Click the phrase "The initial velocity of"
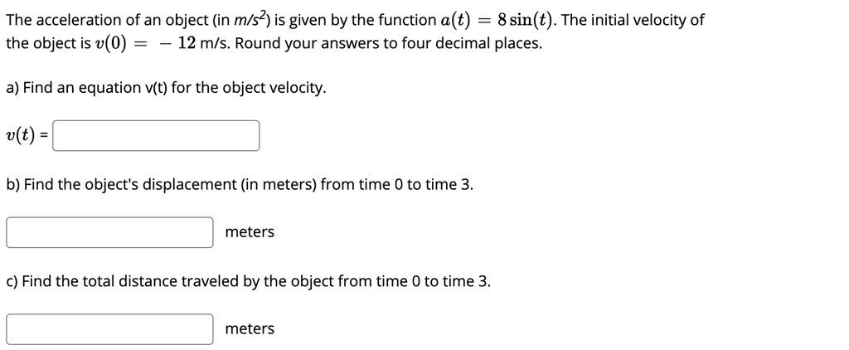Viewport: 849px width, 350px height. pos(633,20)
